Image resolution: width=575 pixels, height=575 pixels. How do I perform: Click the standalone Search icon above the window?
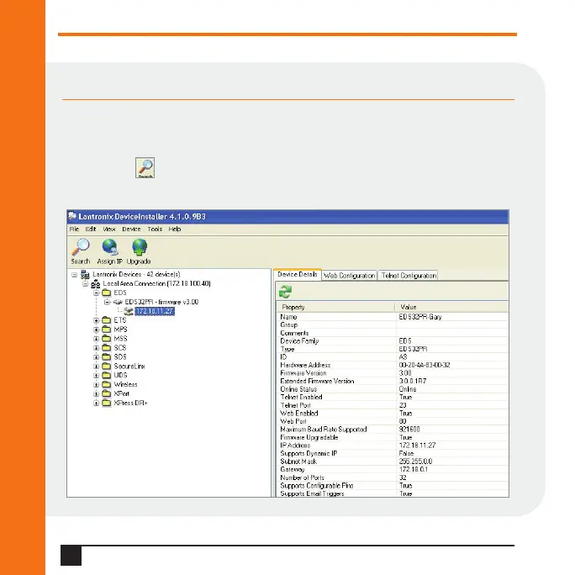click(x=145, y=168)
